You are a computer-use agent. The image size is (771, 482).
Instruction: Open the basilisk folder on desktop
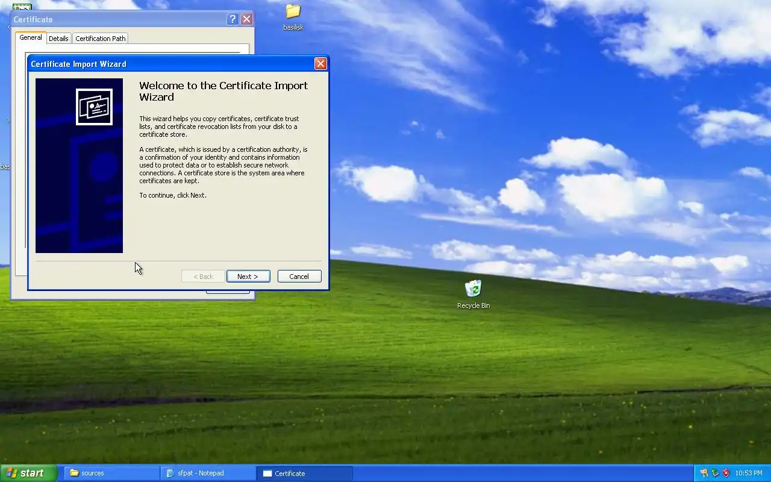pos(293,16)
